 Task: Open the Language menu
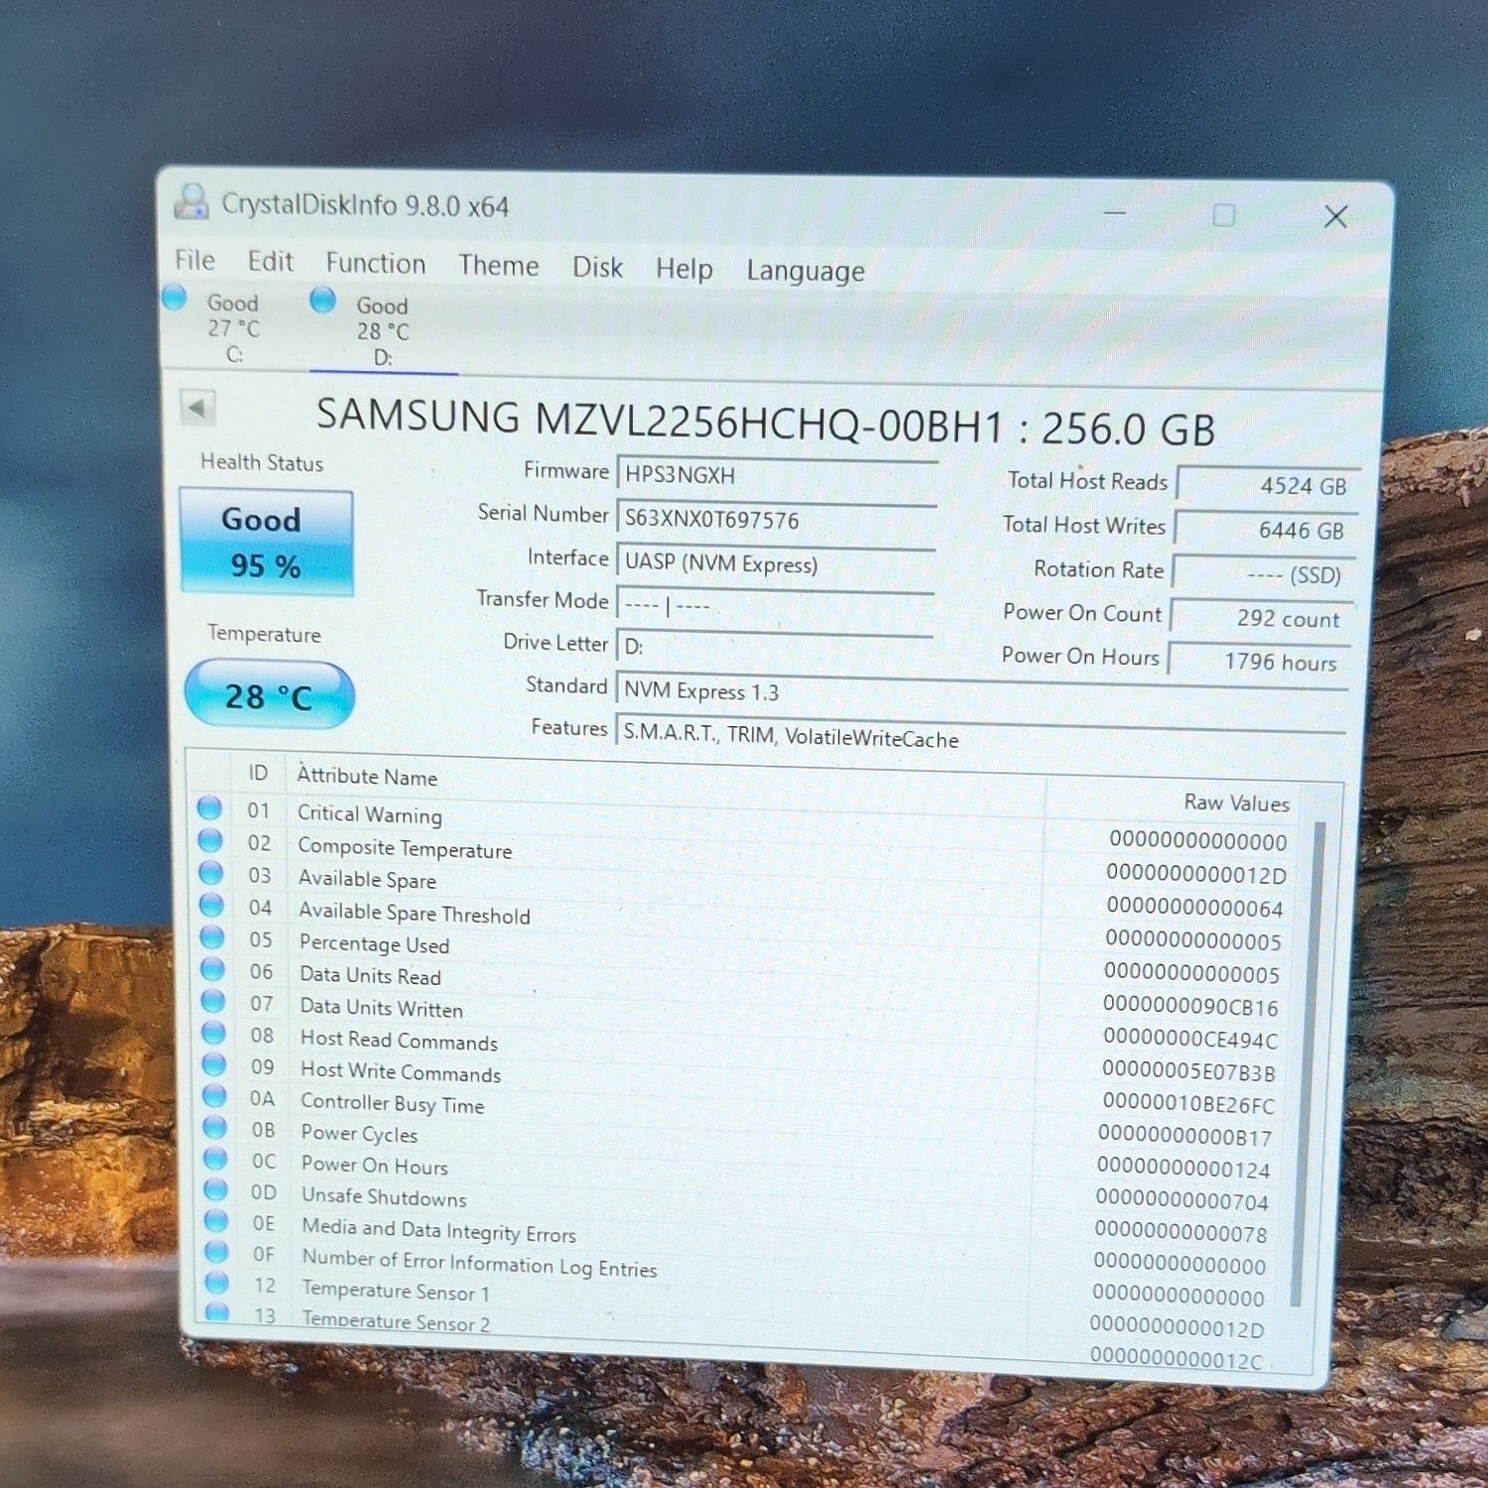806,272
